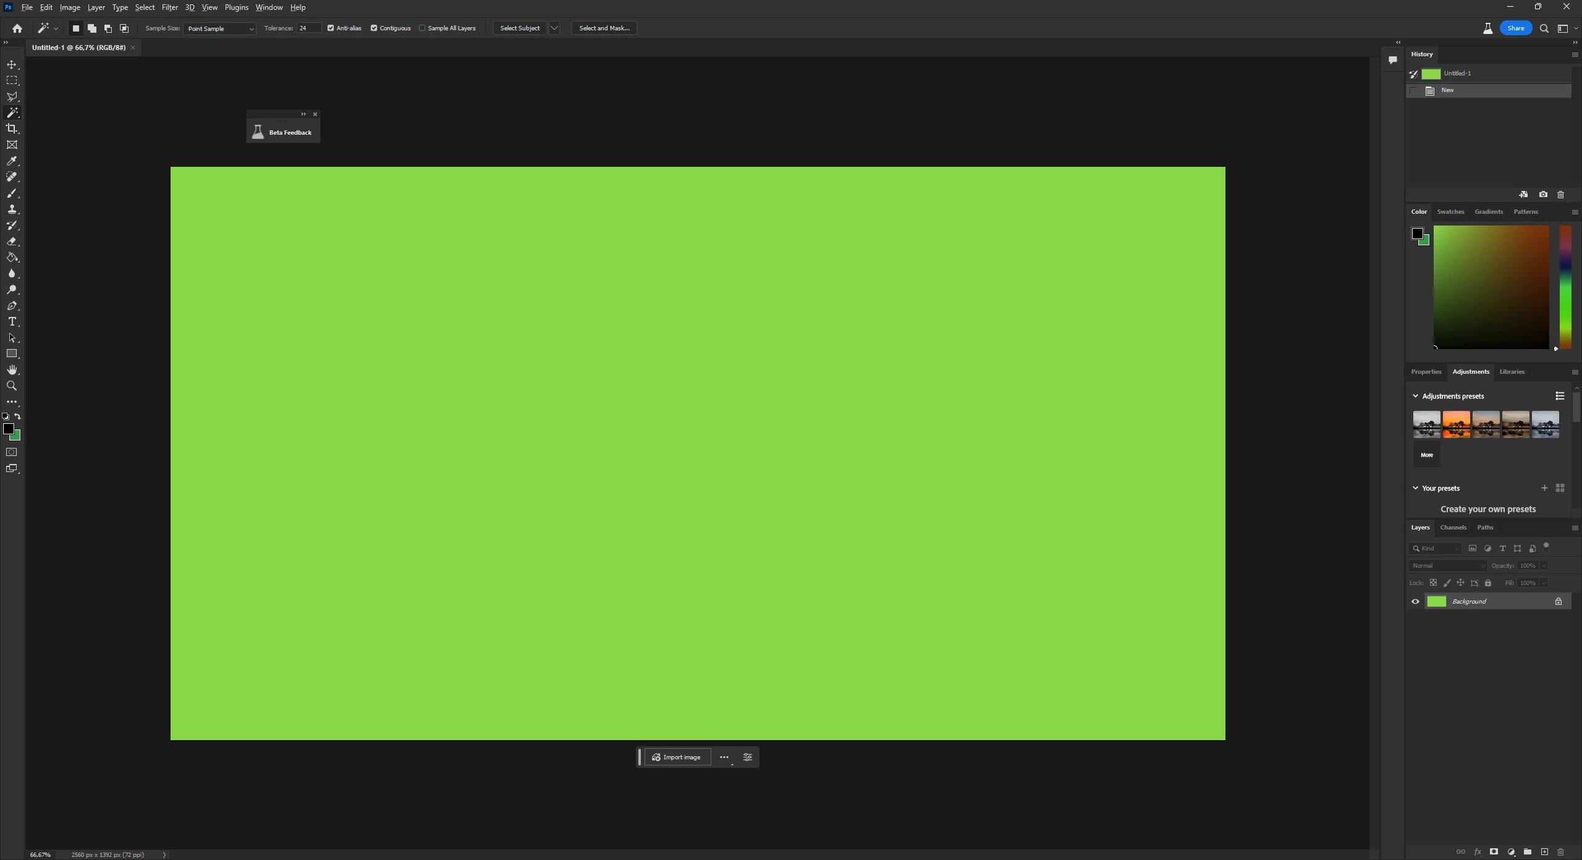Viewport: 1582px width, 860px height.
Task: Select the Zoom tool
Action: (x=12, y=386)
